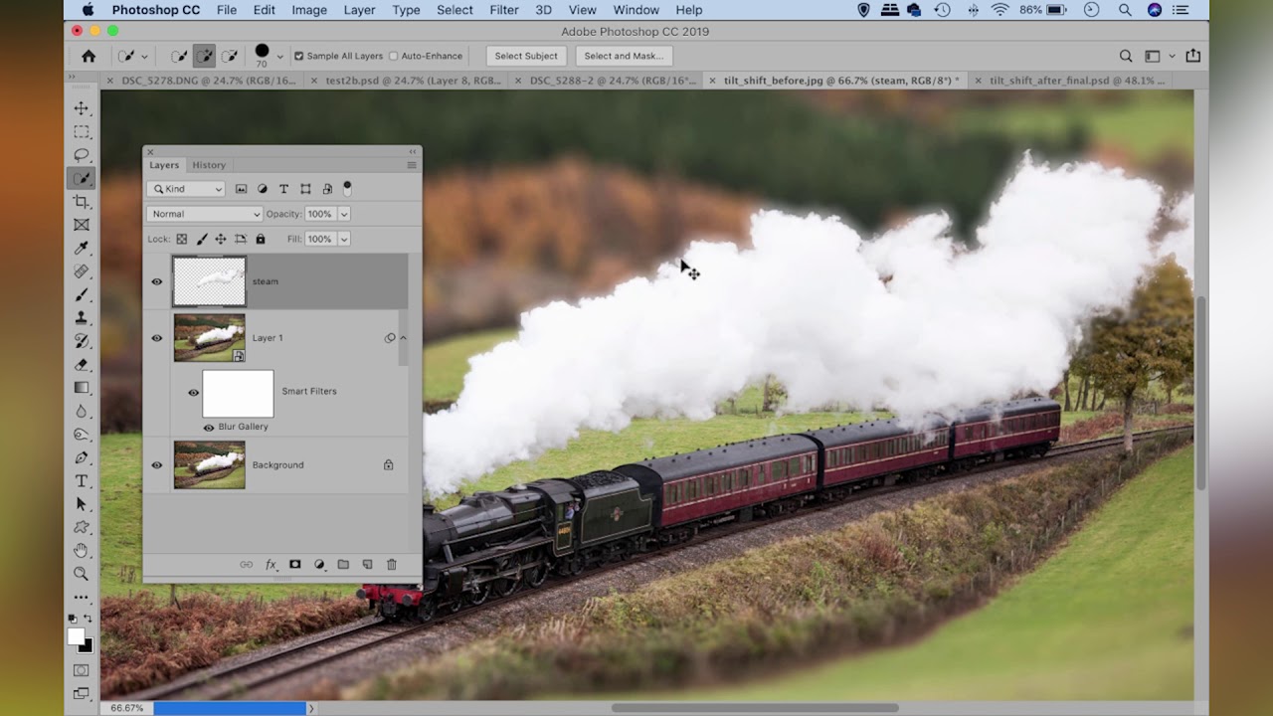Click the background color swatch
Viewport: 1273px width, 716px height.
(x=89, y=648)
